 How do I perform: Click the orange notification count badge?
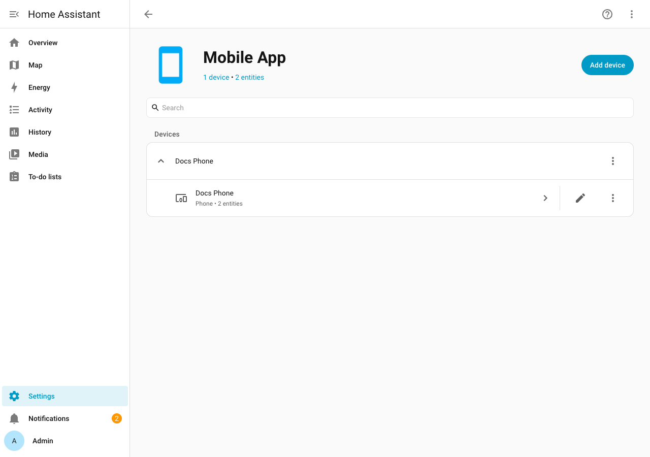click(x=117, y=418)
